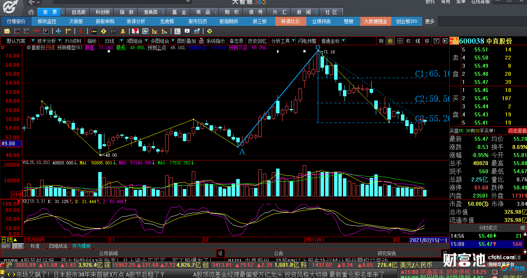Toggle the 指标 button at chart bottom left
The width and height of the screenshot is (527, 278).
pos(6,246)
